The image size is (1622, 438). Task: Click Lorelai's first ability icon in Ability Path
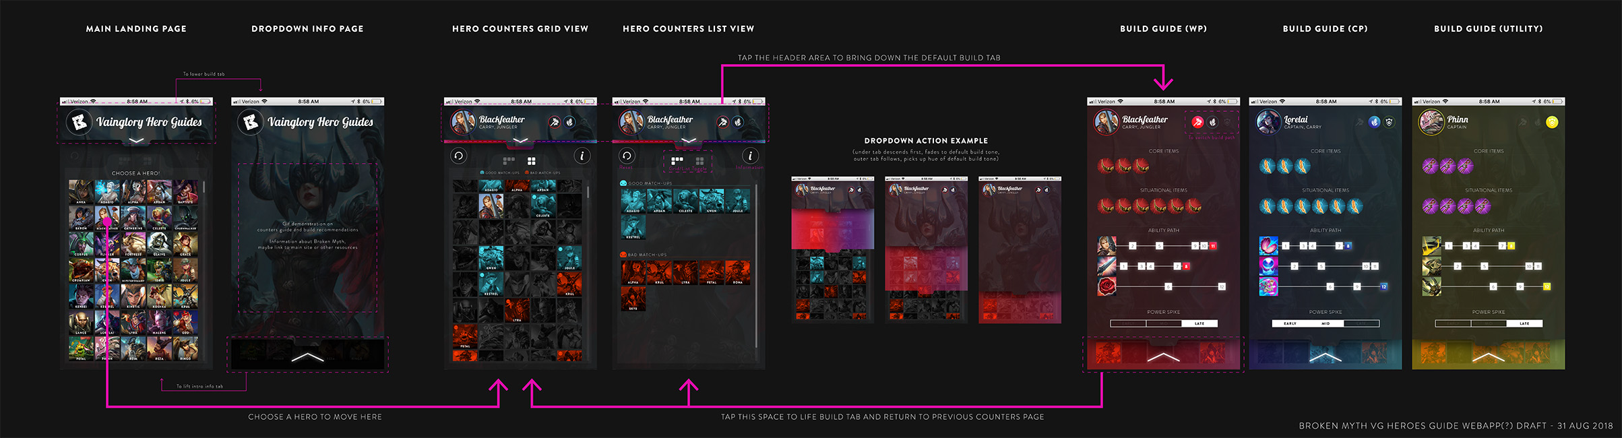tap(1268, 246)
